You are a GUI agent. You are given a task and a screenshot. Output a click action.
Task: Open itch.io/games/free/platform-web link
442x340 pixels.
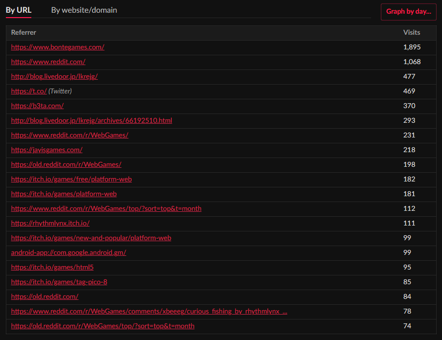[x=71, y=179]
